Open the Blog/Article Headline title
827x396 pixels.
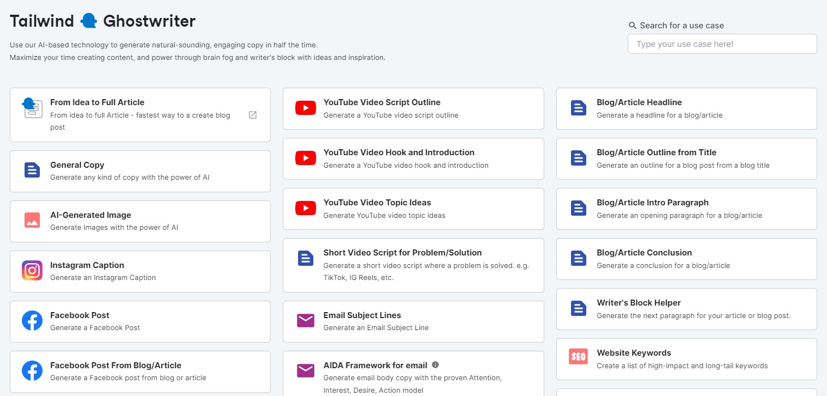pyautogui.click(x=639, y=102)
